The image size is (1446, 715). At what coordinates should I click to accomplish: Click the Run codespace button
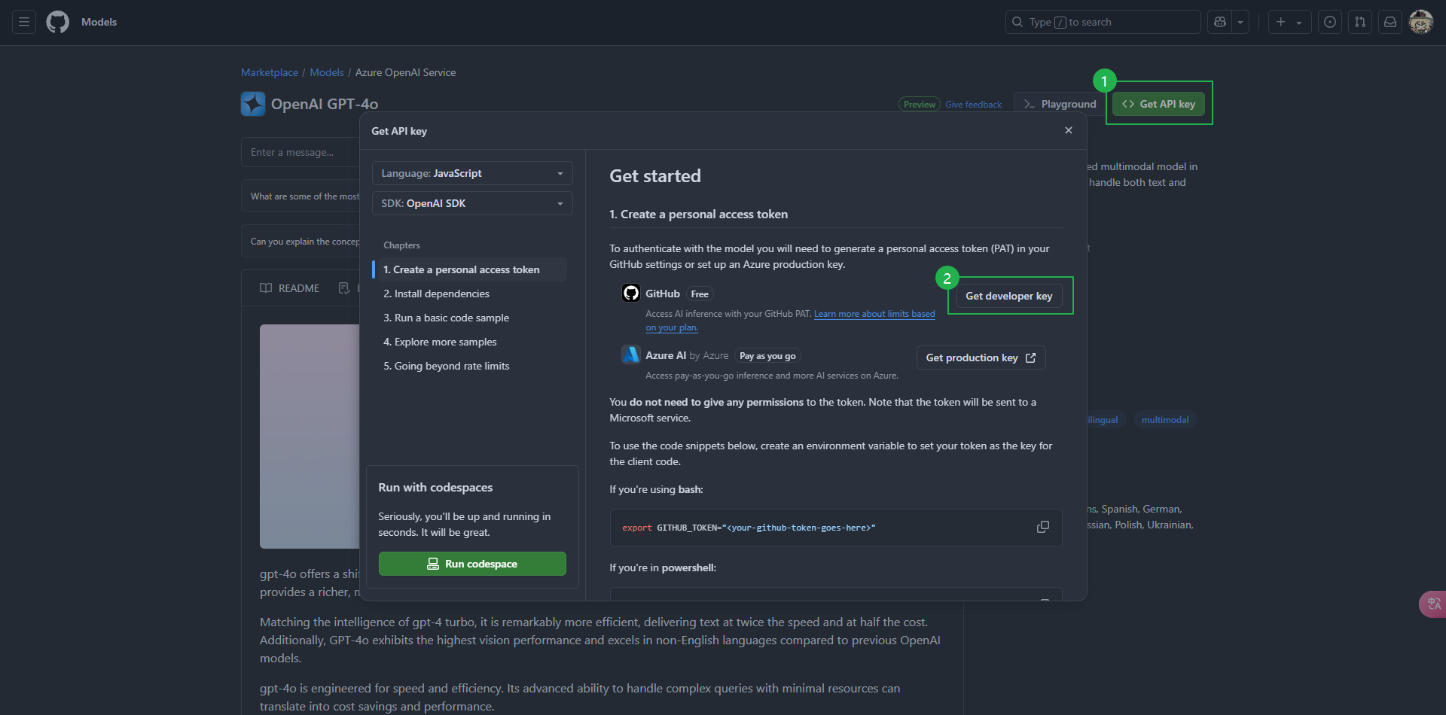coord(472,564)
